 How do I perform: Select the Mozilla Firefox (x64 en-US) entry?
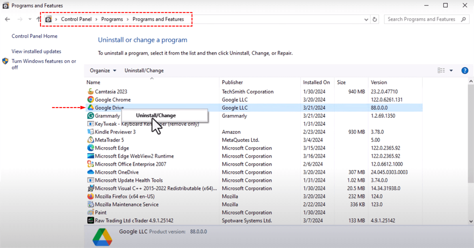[x=125, y=196]
